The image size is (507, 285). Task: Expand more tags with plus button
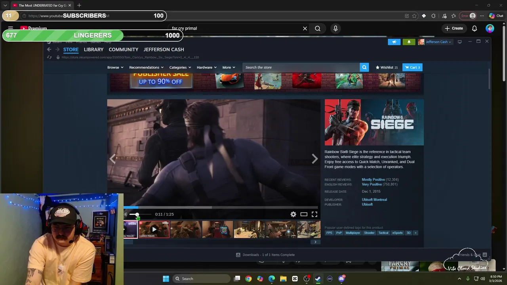[416, 233]
